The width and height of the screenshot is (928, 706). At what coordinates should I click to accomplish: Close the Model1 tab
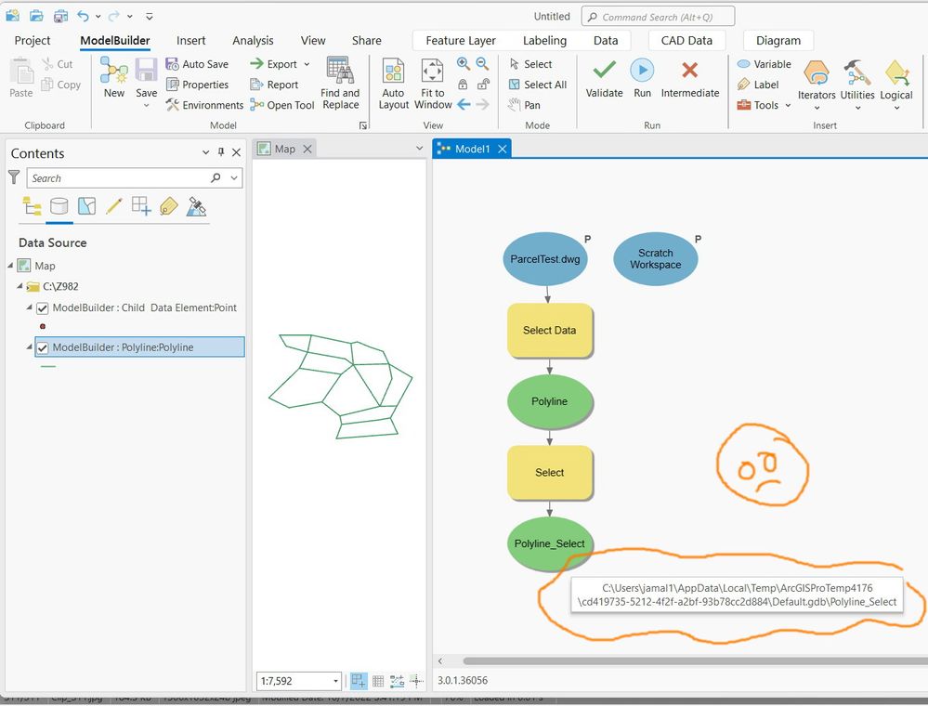tap(502, 149)
